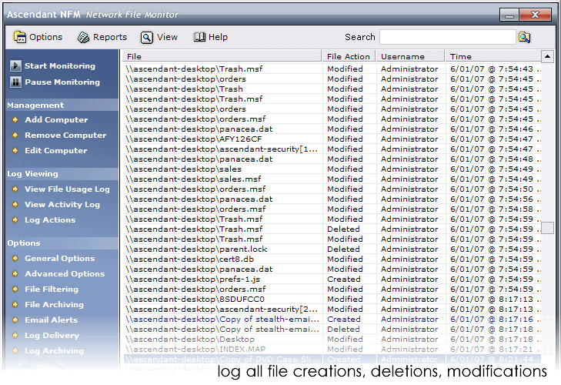
Task: Click the Add Computer bullet icon
Action: point(15,120)
